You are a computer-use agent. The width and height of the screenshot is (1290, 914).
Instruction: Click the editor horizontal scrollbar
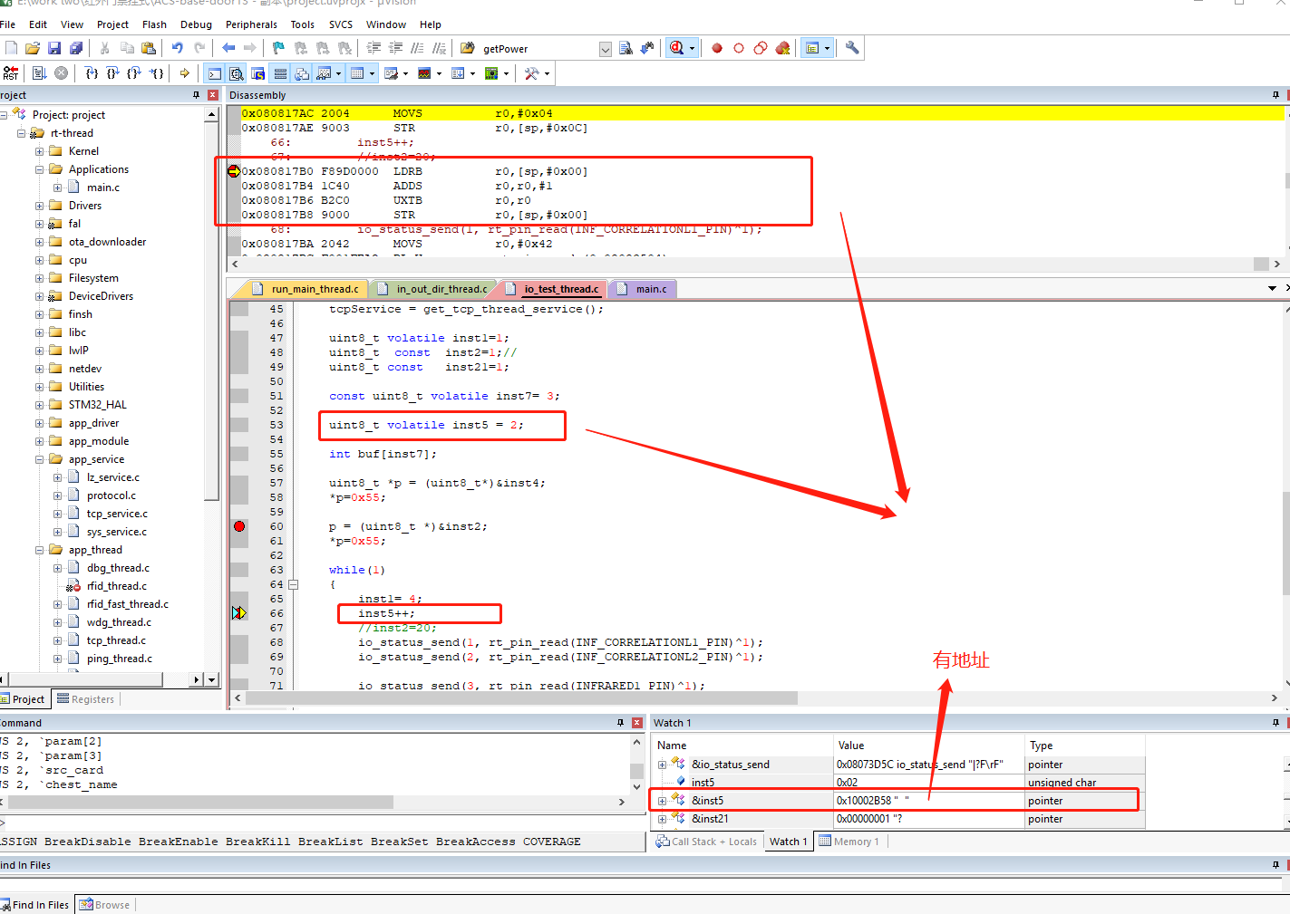521,698
